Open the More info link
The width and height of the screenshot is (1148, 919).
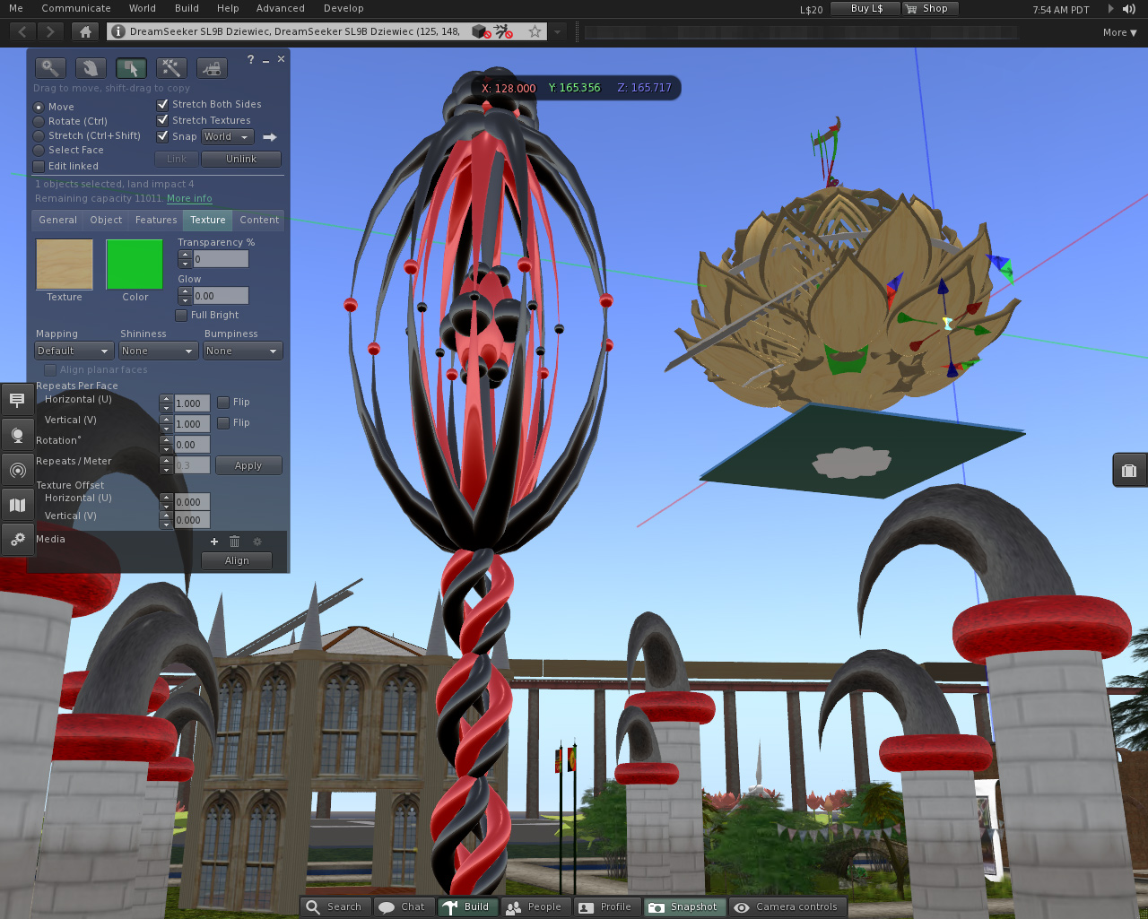click(189, 199)
